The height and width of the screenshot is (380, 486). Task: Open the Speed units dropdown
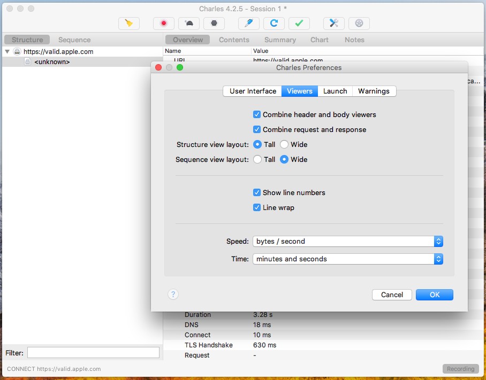click(348, 242)
